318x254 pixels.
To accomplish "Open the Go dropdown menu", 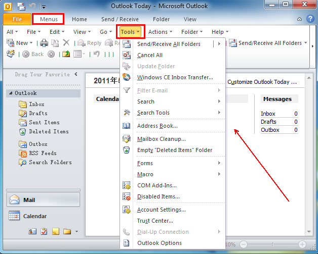I will click(x=106, y=32).
